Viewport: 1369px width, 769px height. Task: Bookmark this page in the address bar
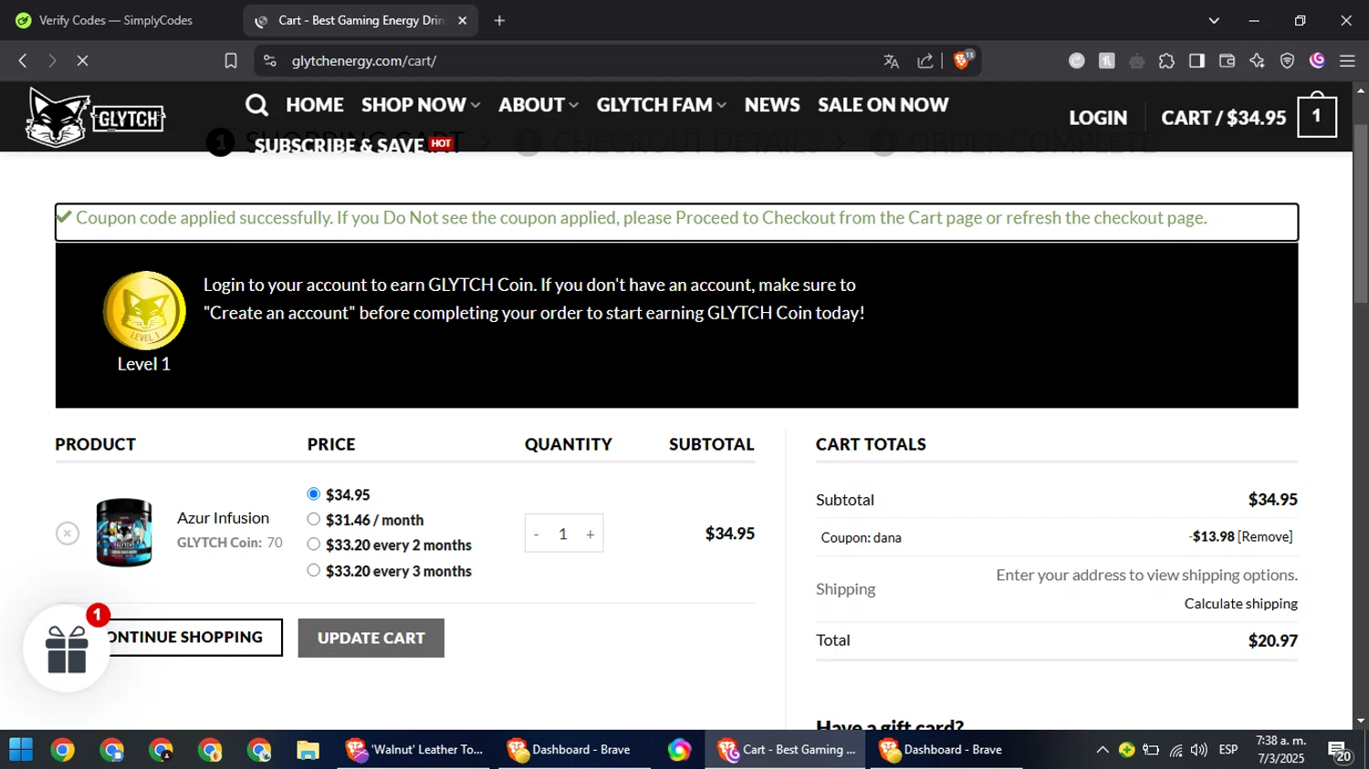tap(231, 61)
